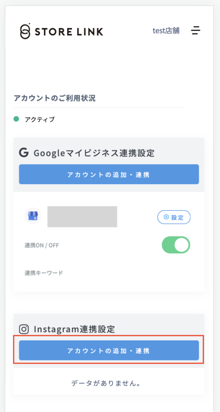Open the test店舗 store menu
The width and height of the screenshot is (220, 412).
(x=166, y=31)
